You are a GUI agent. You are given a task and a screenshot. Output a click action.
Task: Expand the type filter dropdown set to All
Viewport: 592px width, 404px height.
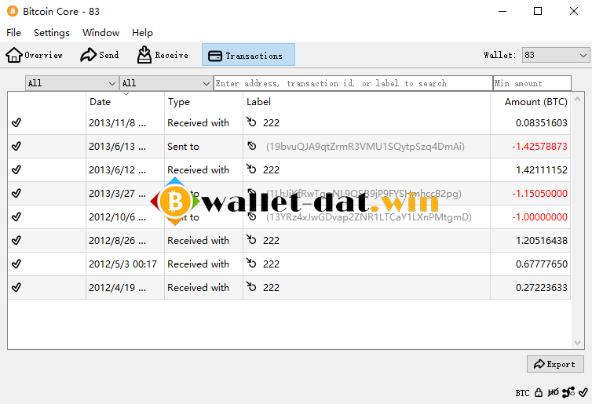pos(166,83)
